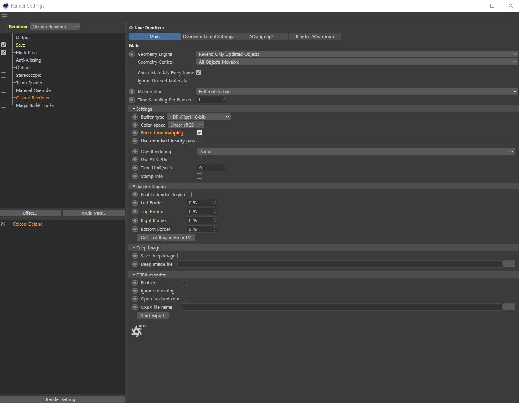Toggle the Save checkbox in settings list

[3, 45]
